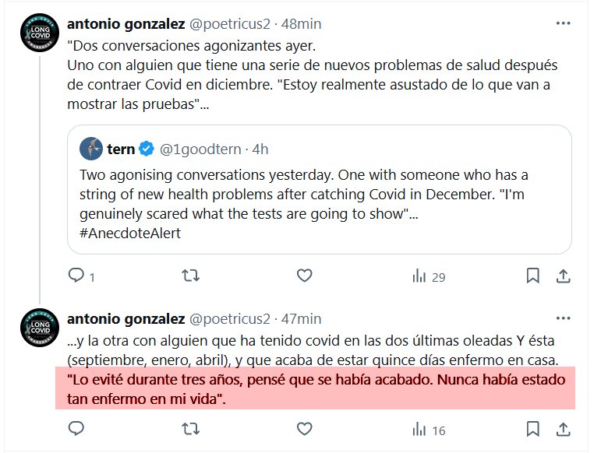The width and height of the screenshot is (594, 453).
Task: Open antonio gonzalez profile from first tweet
Action: coord(126,24)
